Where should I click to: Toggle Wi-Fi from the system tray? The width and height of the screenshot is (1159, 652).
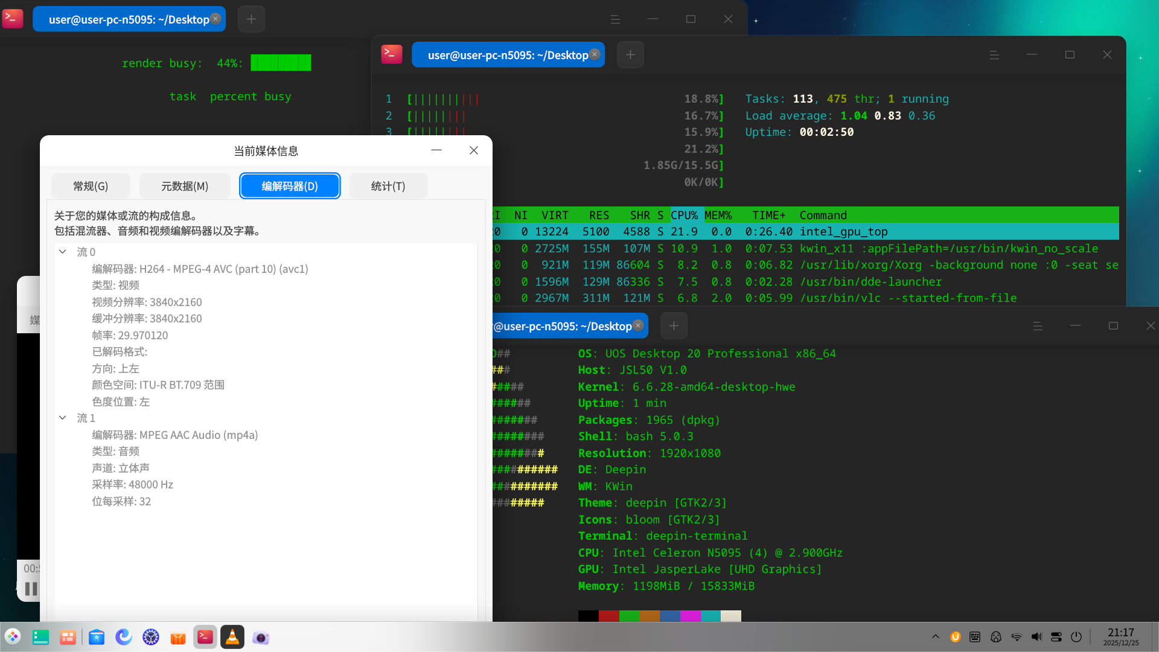coord(1017,636)
